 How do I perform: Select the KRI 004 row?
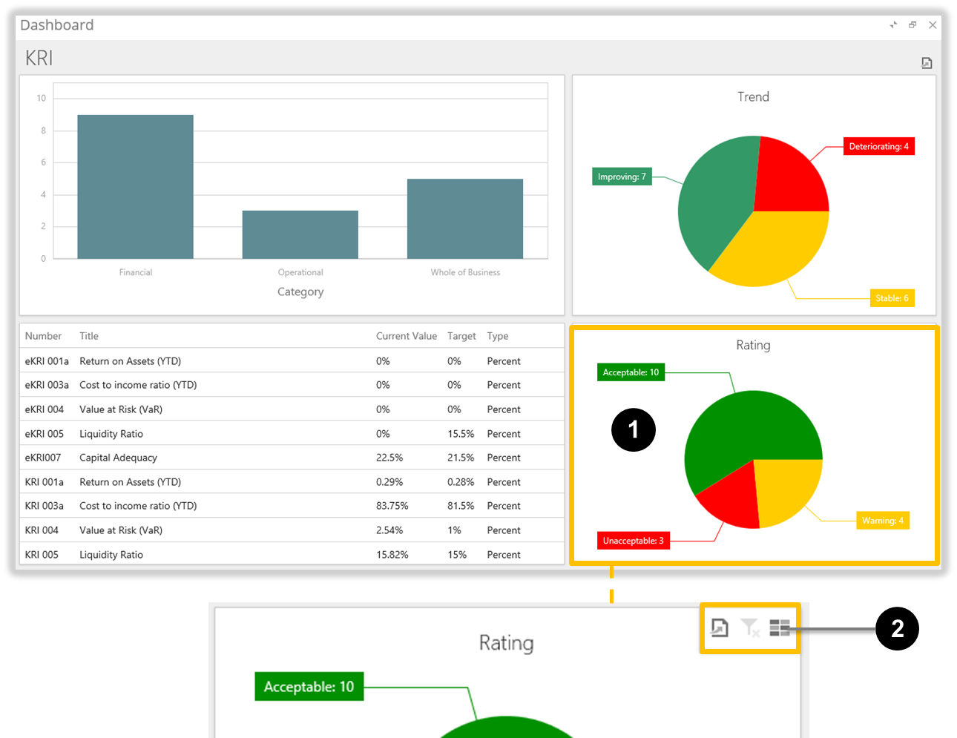pos(292,530)
